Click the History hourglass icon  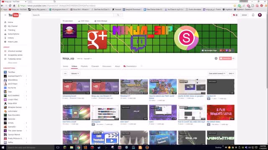point(5,38)
